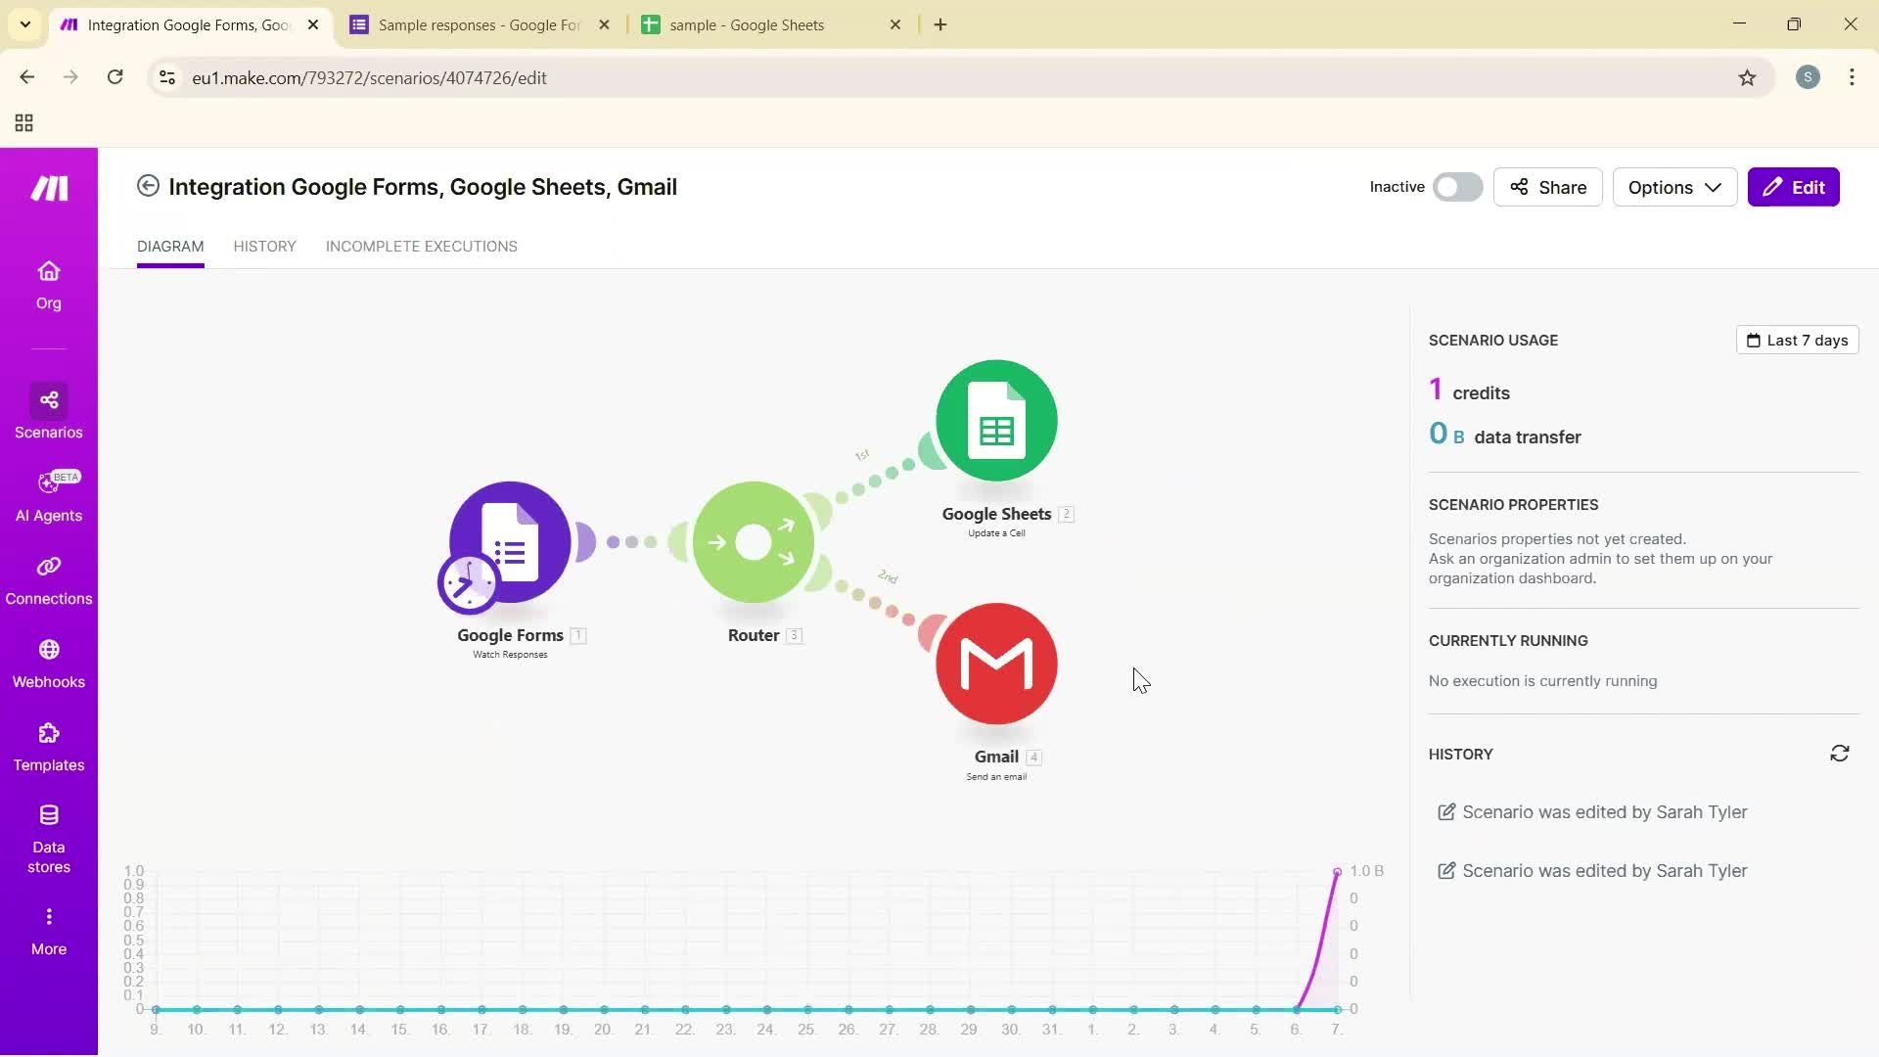Image resolution: width=1879 pixels, height=1057 pixels.
Task: Open the INCOMPLETE EXECUTIONS tab
Action: (421, 247)
